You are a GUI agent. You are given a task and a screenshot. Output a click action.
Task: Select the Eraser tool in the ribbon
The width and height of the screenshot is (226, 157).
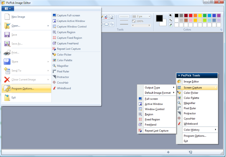point(112,17)
